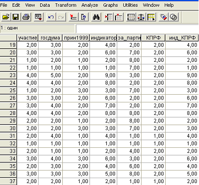Click the Insert Variable icon
This screenshot has height=185, width=199.
[119, 17]
